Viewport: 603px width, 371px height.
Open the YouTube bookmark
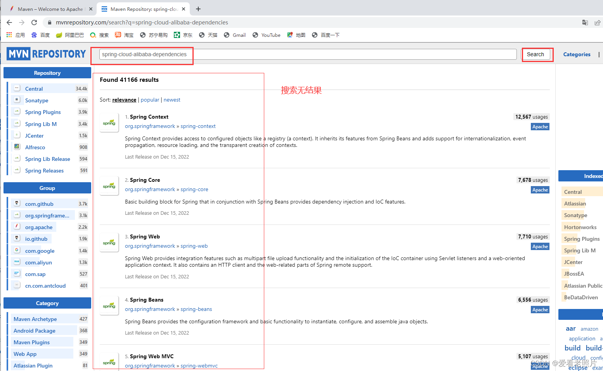pos(267,35)
